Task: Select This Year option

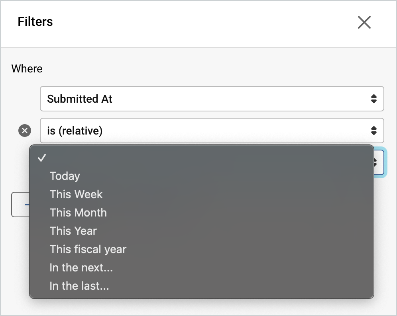Action: click(x=73, y=231)
